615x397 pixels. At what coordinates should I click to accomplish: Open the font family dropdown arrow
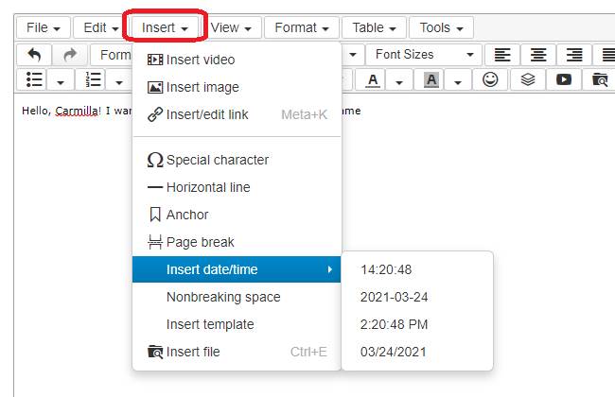[x=353, y=55]
